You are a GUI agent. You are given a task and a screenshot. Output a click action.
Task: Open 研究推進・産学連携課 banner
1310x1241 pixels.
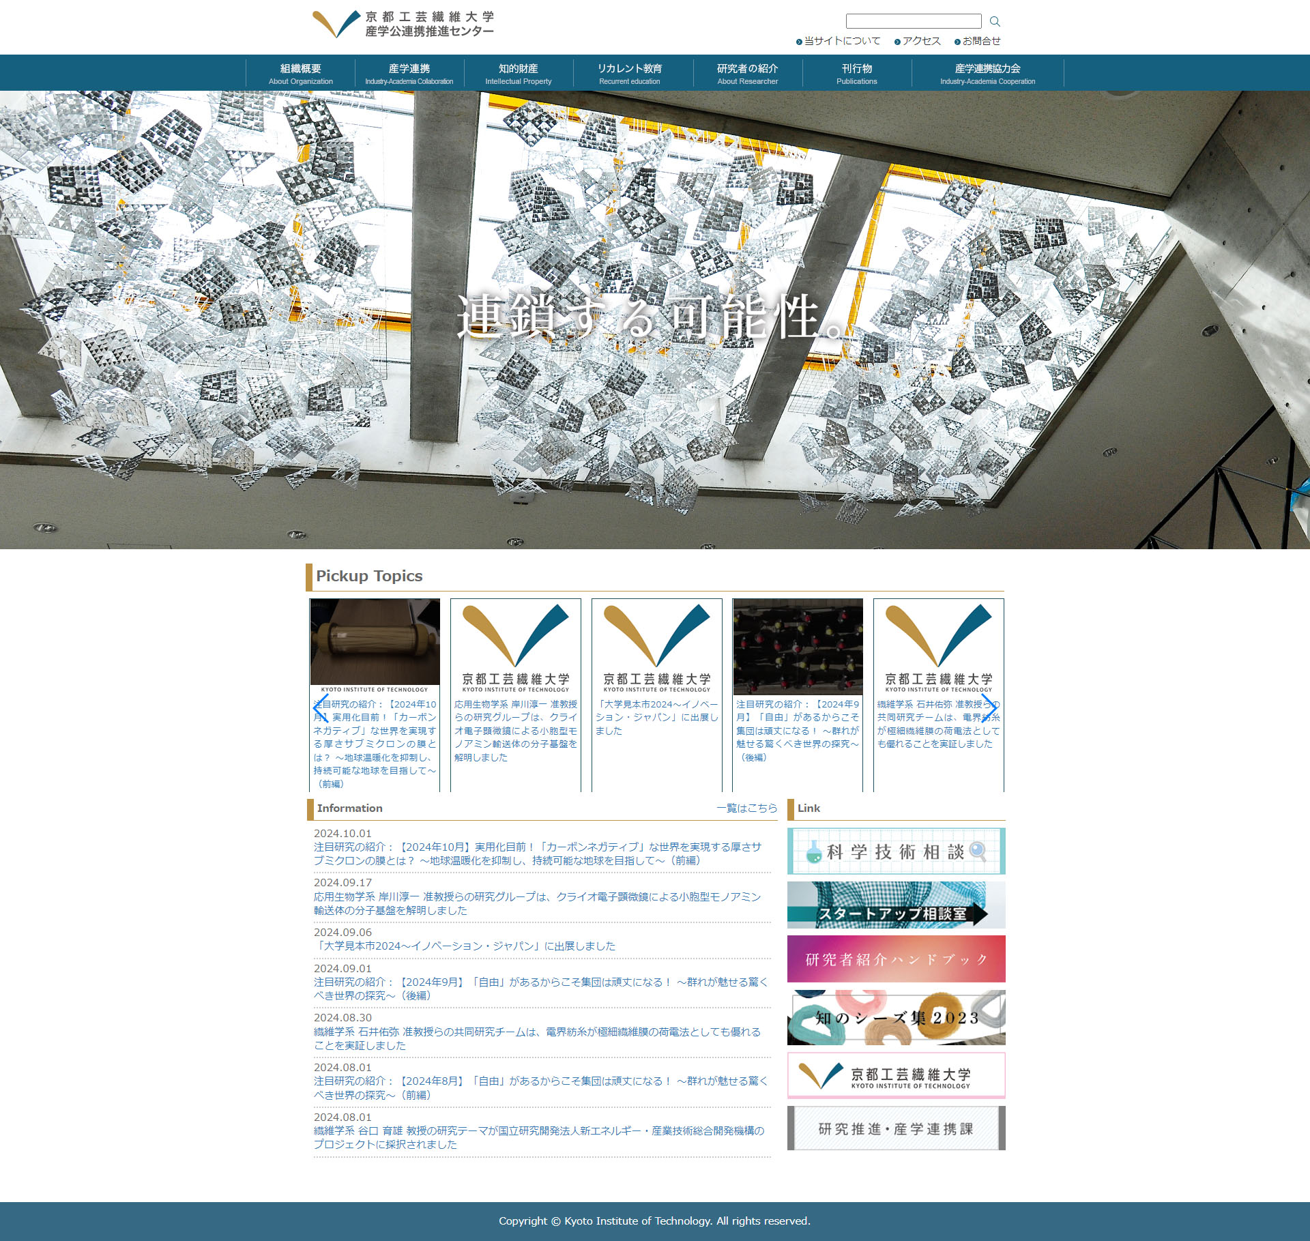(x=896, y=1128)
